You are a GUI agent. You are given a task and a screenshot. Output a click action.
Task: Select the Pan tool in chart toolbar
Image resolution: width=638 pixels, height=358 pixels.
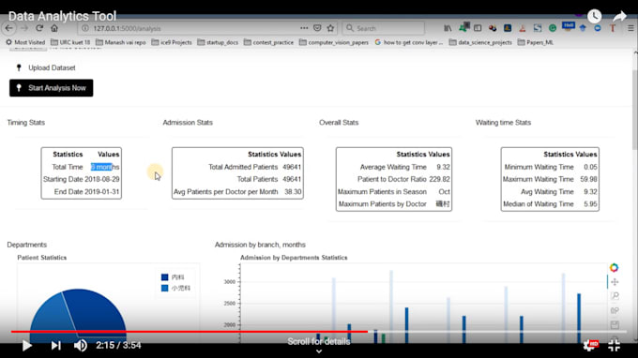615,281
